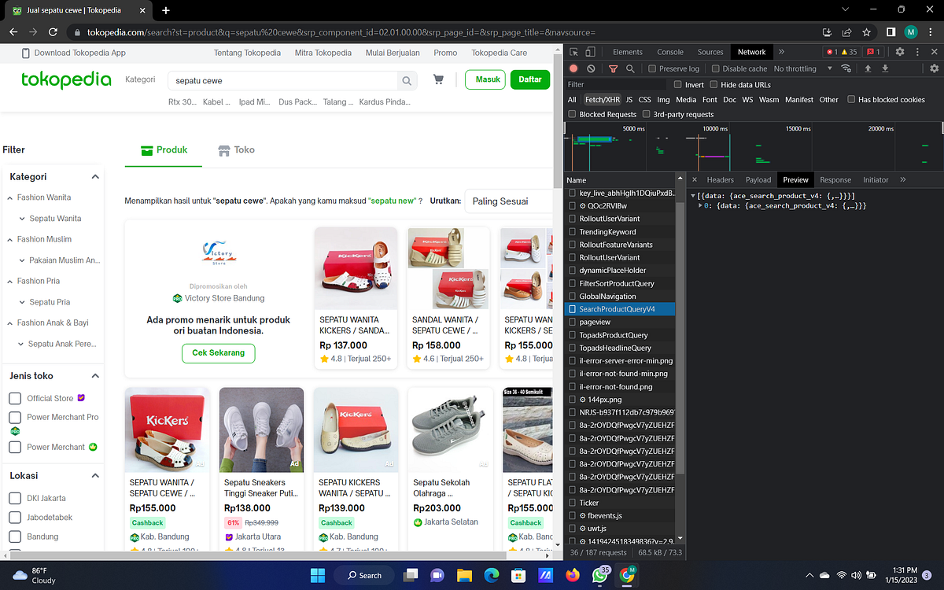This screenshot has width=944, height=590.
Task: Open the No throttling dropdown
Action: point(796,68)
